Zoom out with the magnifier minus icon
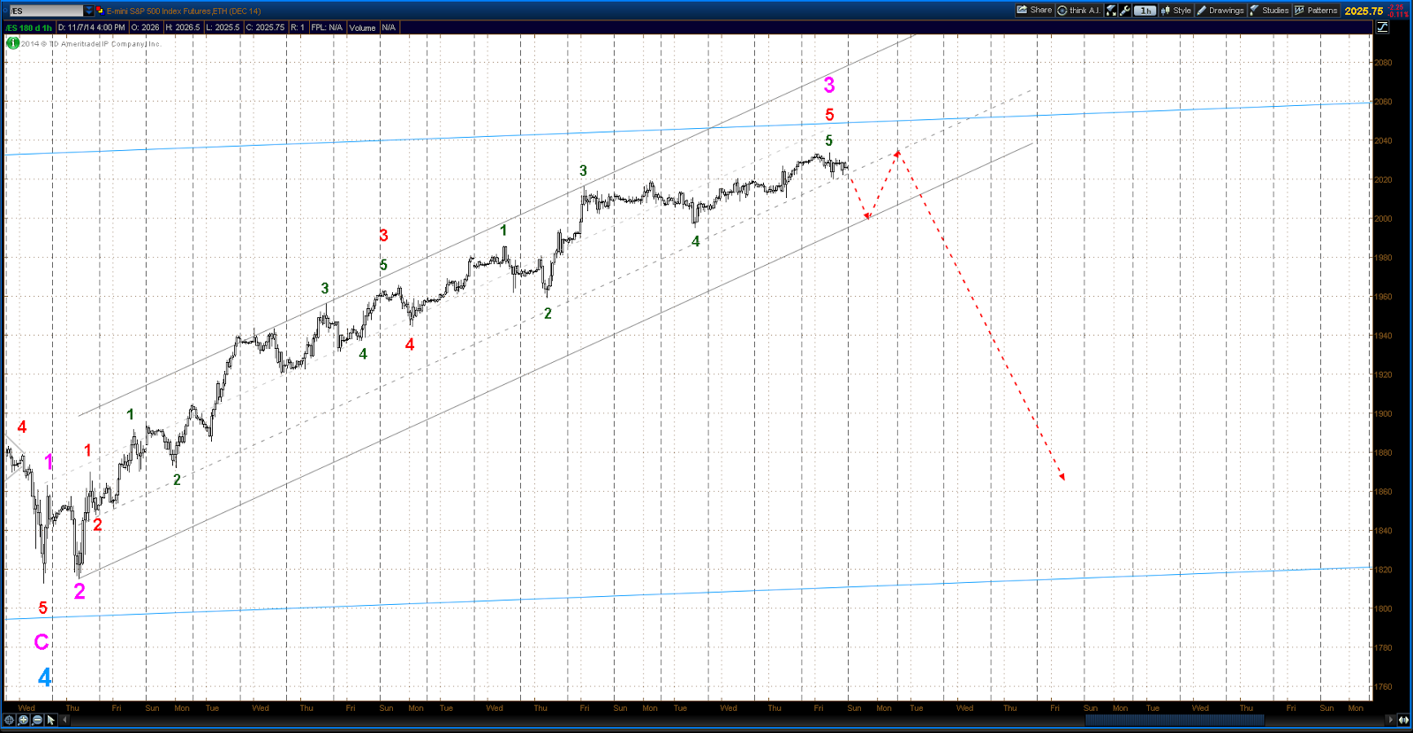Image resolution: width=1413 pixels, height=733 pixels. coord(37,720)
